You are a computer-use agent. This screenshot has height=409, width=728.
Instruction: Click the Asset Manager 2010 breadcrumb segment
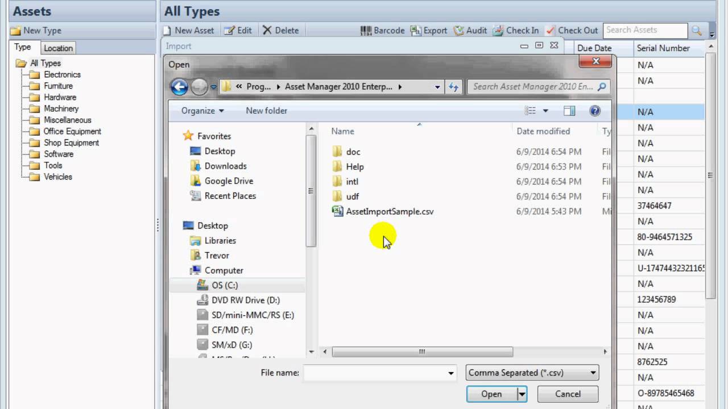pyautogui.click(x=338, y=87)
